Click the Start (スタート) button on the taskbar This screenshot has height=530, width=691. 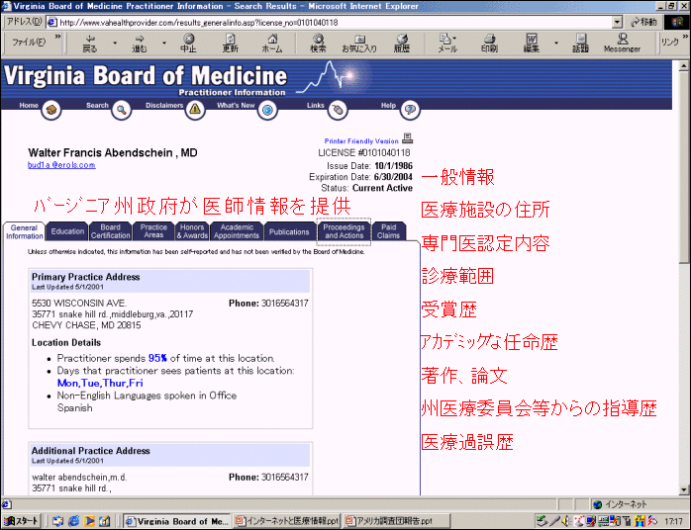tap(22, 521)
